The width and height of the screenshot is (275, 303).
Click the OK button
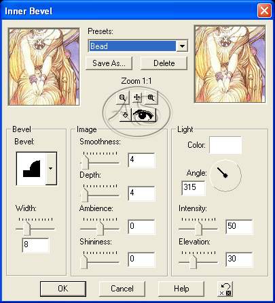click(63, 289)
